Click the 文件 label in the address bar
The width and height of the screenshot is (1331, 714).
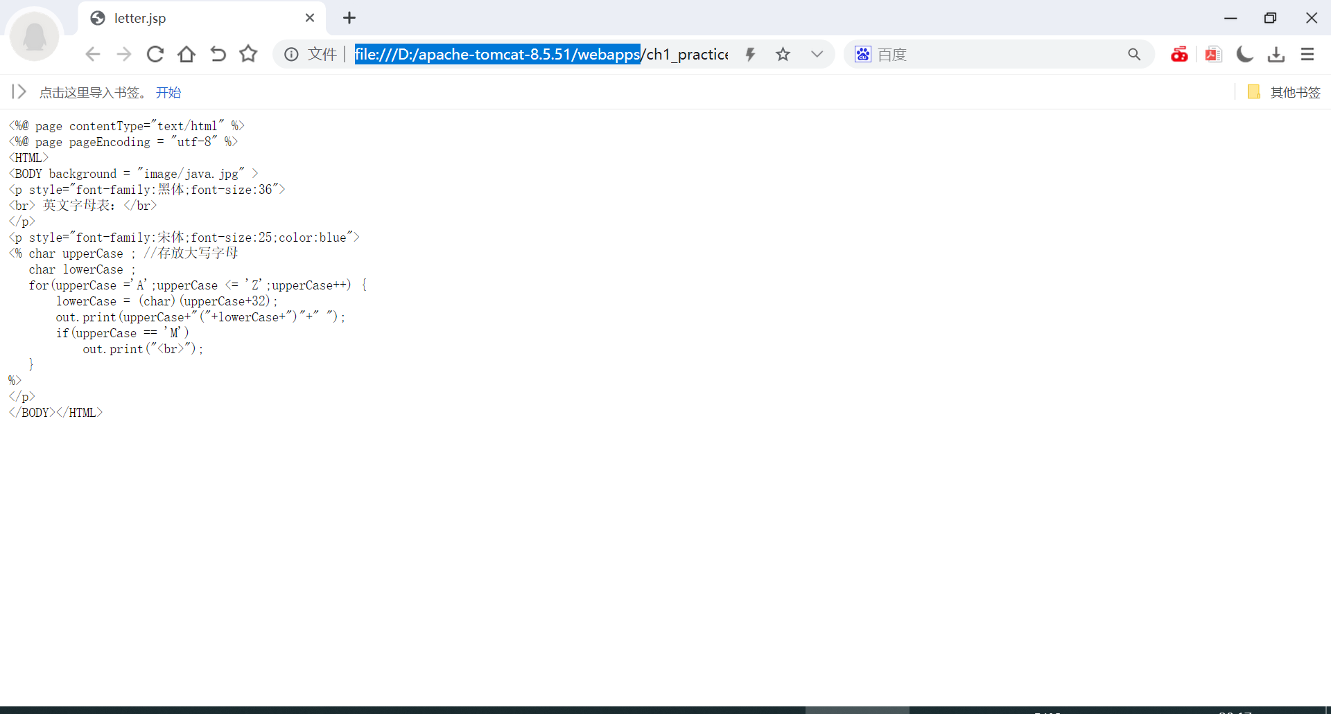322,54
